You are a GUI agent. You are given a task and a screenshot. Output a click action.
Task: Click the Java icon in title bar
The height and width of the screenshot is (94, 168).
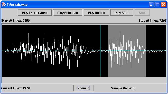4,5
